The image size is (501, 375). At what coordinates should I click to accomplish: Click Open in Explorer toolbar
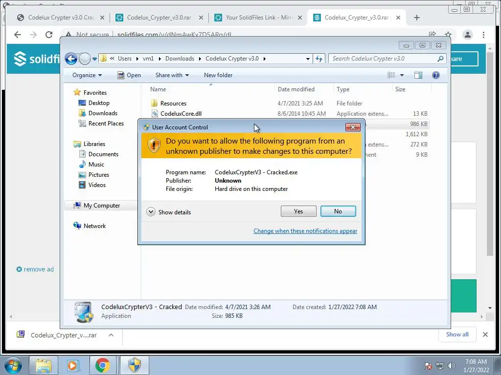(x=129, y=75)
